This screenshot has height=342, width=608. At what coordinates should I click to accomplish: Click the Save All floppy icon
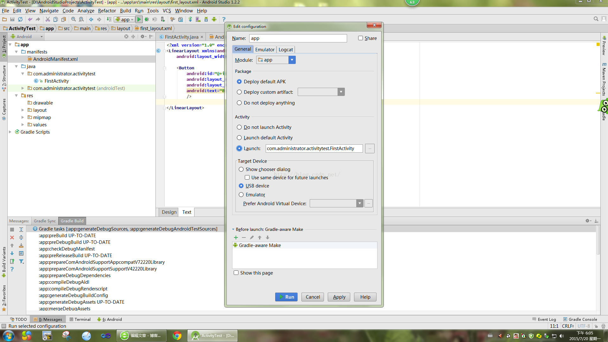[12, 19]
